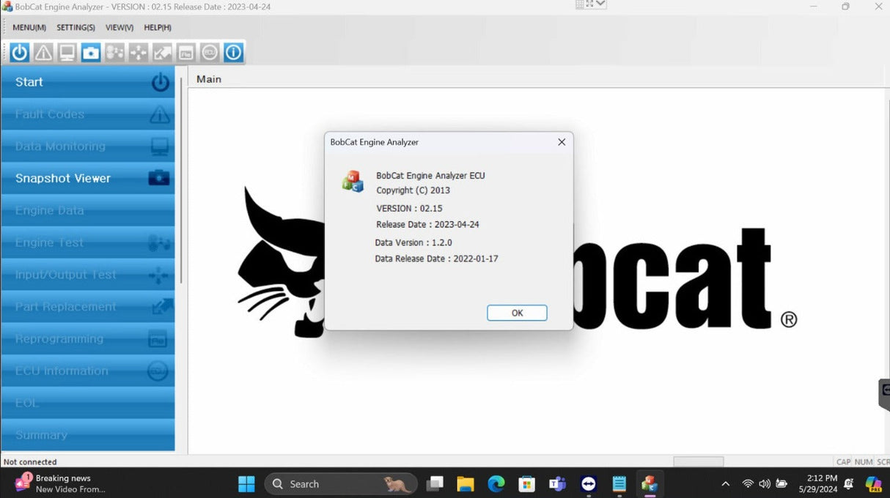The width and height of the screenshot is (890, 498).
Task: Open the HELP(H) menu
Action: tap(158, 28)
